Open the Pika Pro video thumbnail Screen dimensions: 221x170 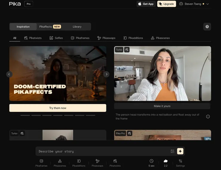[162, 135]
